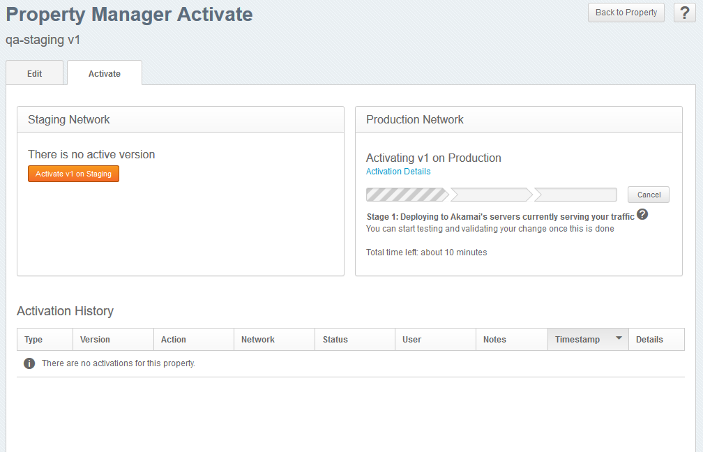The image size is (703, 452).
Task: Sort history by the Version column
Action: [96, 339]
